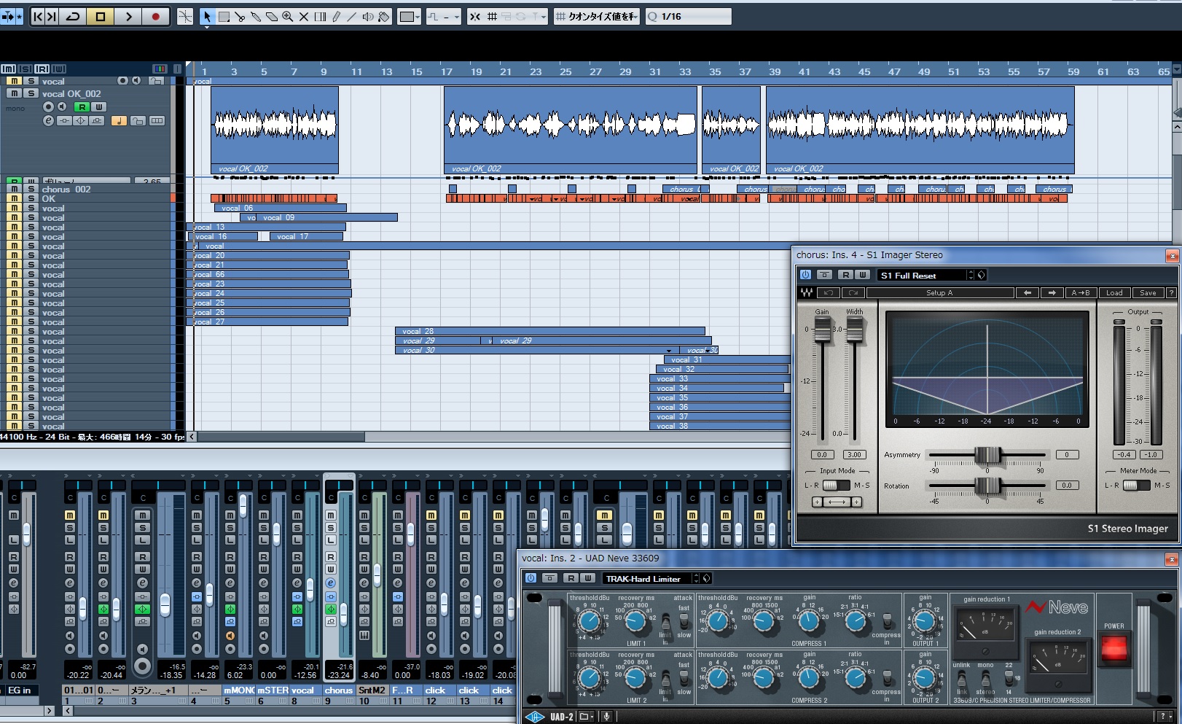Select the Zoom magnifier tool
1182x724 pixels.
point(288,16)
